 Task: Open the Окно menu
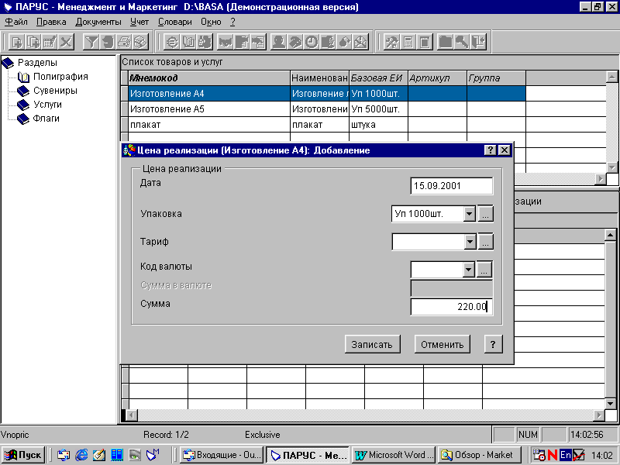(211, 22)
